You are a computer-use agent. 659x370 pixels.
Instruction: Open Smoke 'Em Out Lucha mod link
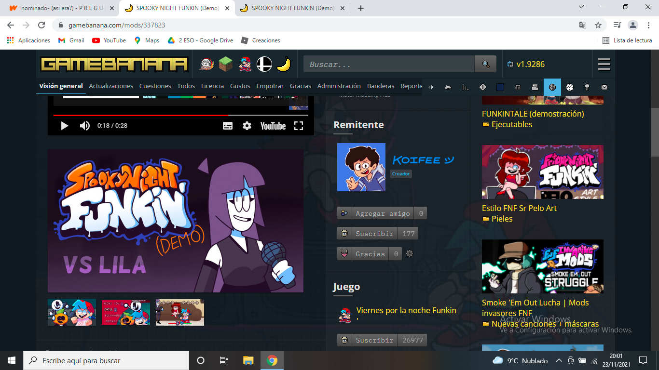535,307
